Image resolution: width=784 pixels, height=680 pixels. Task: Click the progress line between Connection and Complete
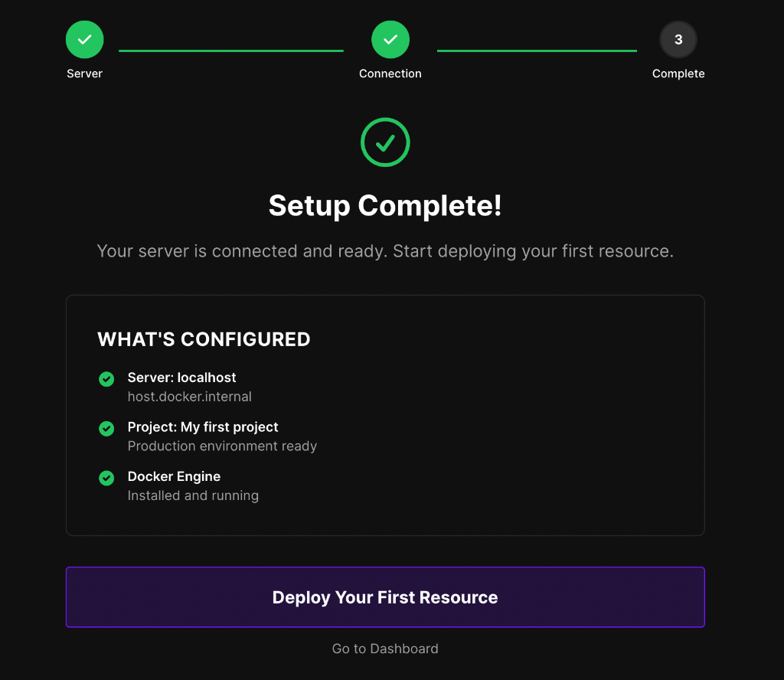pos(536,52)
